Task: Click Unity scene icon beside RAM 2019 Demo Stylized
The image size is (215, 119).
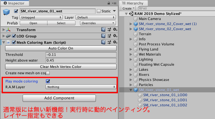Action: coord(131,14)
